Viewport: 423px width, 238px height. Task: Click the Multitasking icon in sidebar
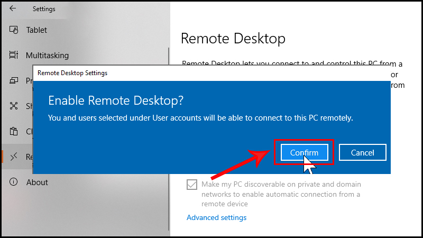[x=14, y=55]
